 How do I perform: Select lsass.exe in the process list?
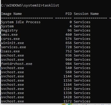(x=10, y=51)
